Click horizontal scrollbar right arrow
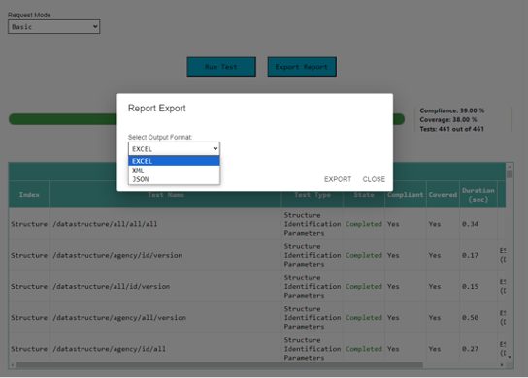Viewport: 528px width, 378px height. (x=502, y=364)
